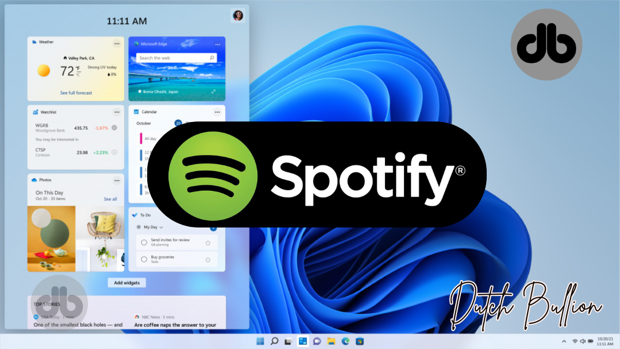Screen dimensions: 620x349
Task: Select the CTSP Contoso ticker
Action: (x=43, y=152)
